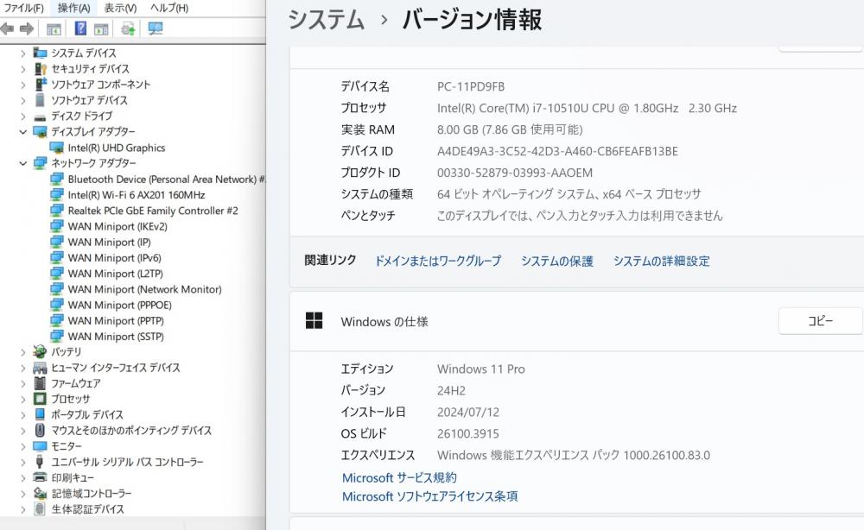Click the コピー button for Windows の仕様

tap(820, 321)
